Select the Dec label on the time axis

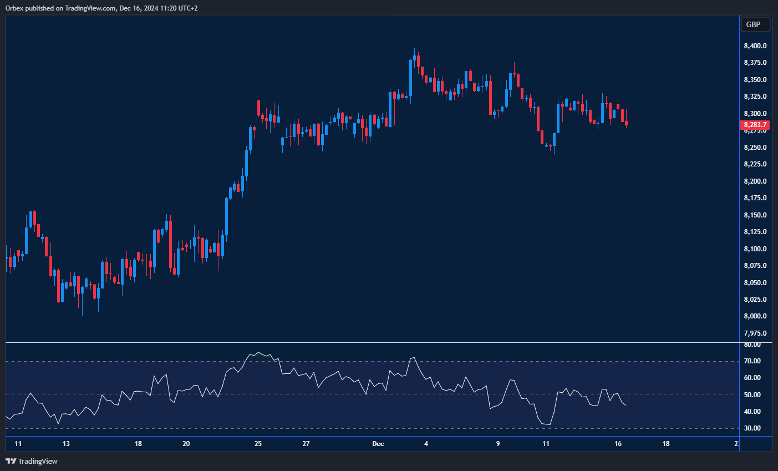378,444
